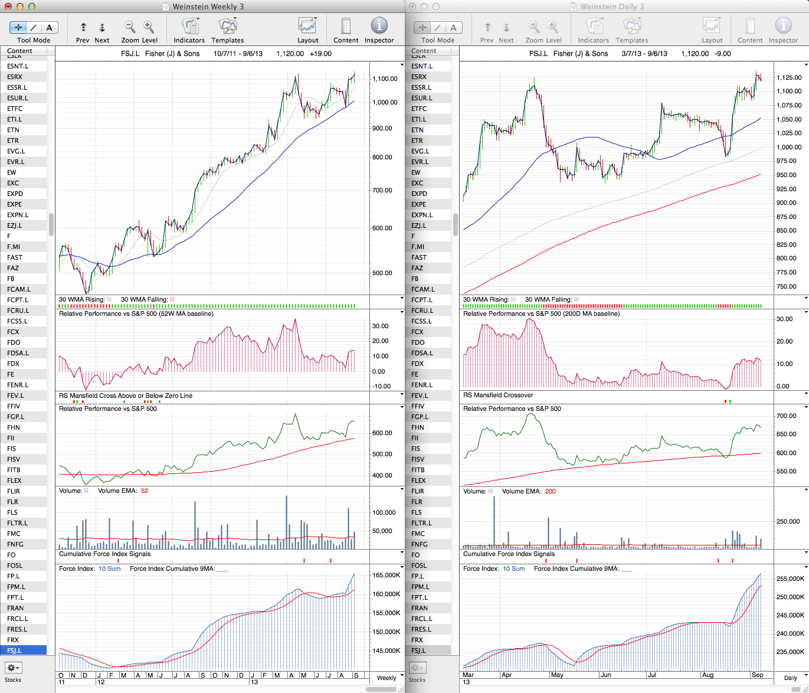Open the gear menu above Stocks label
Viewport: 809px width, 693px height.
(13, 668)
